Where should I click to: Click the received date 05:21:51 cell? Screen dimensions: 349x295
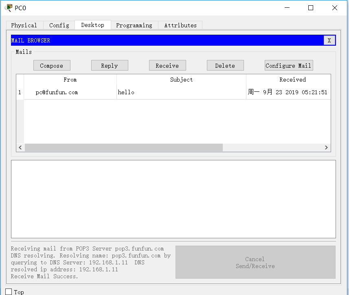(x=288, y=92)
